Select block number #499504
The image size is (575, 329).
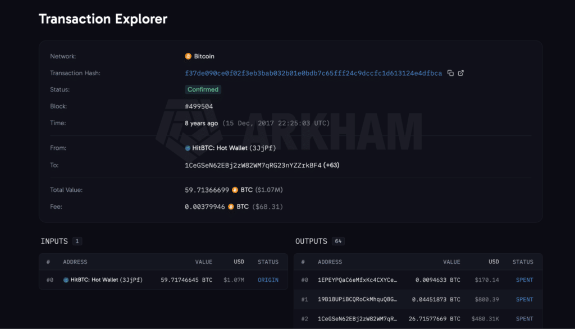point(199,106)
